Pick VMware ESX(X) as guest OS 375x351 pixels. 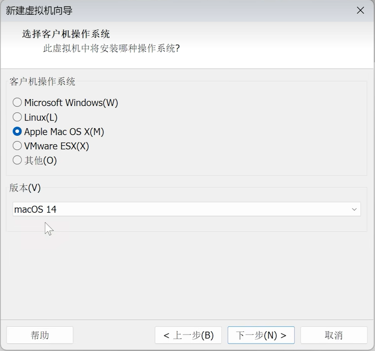click(17, 146)
